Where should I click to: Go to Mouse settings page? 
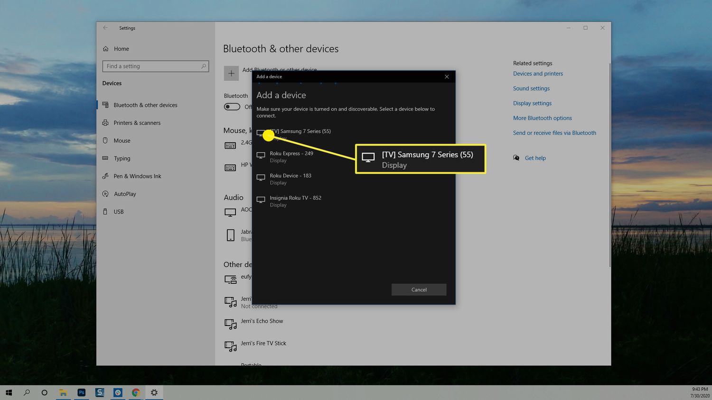click(122, 141)
